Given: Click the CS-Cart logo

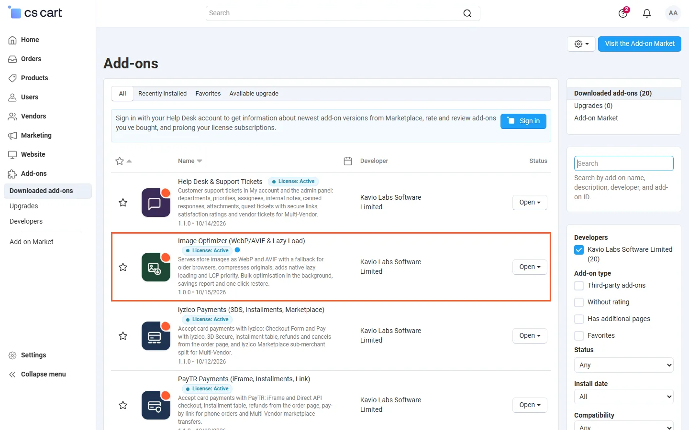Looking at the screenshot, I should pos(35,13).
